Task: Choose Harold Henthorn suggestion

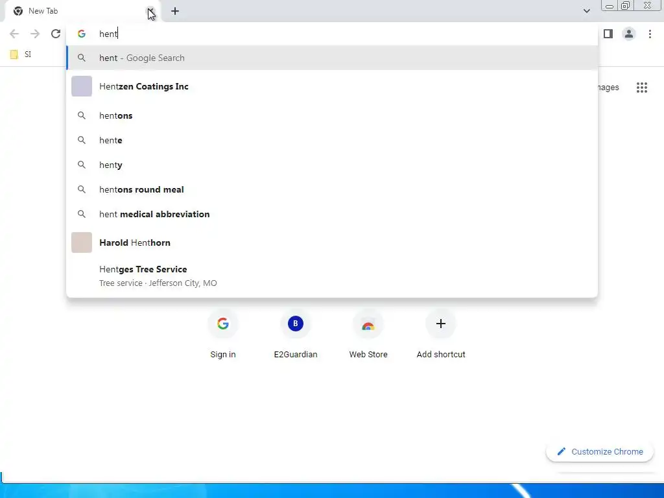Action: coord(332,243)
